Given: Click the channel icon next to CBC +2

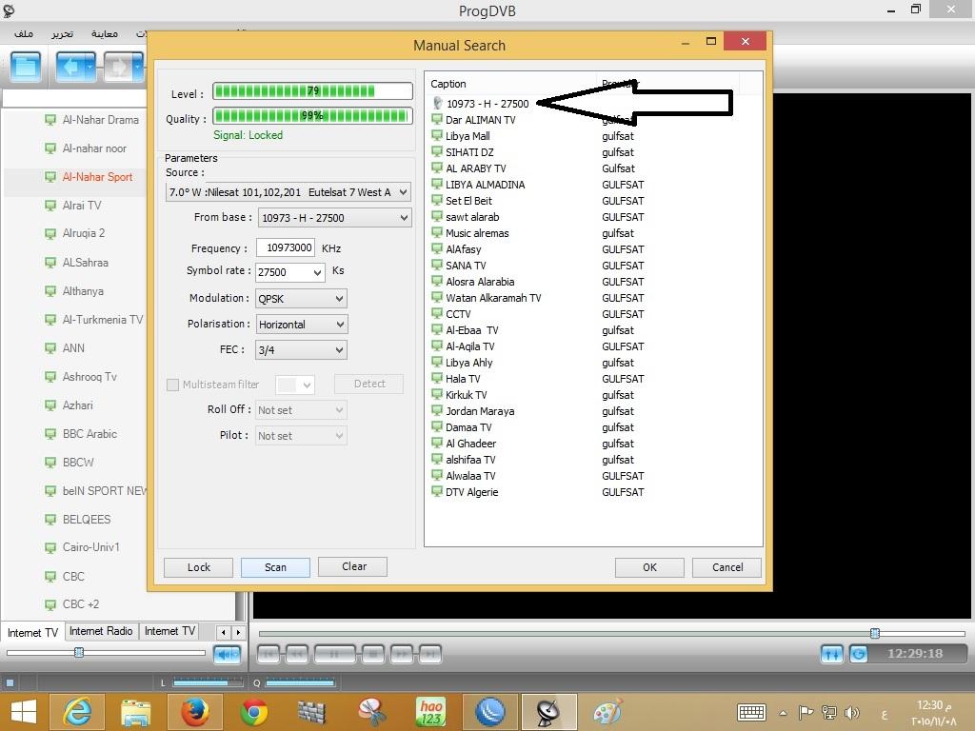Looking at the screenshot, I should 50,604.
